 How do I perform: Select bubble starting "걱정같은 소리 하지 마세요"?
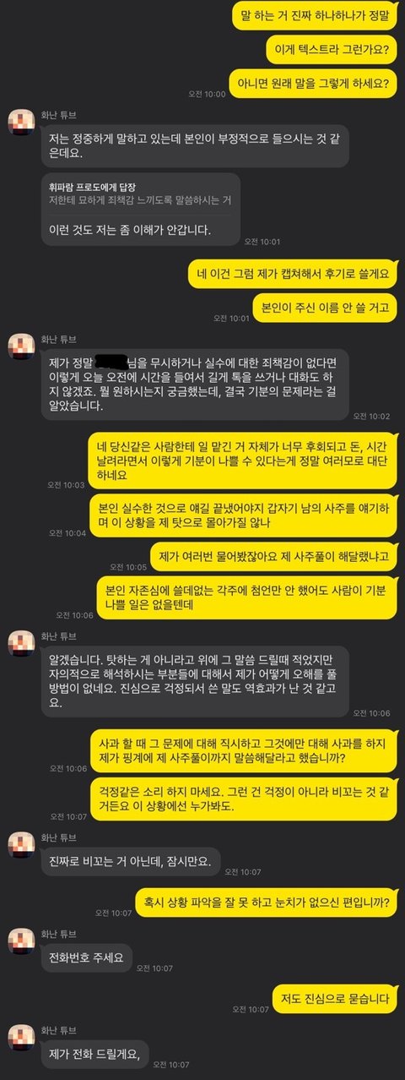pos(243,799)
